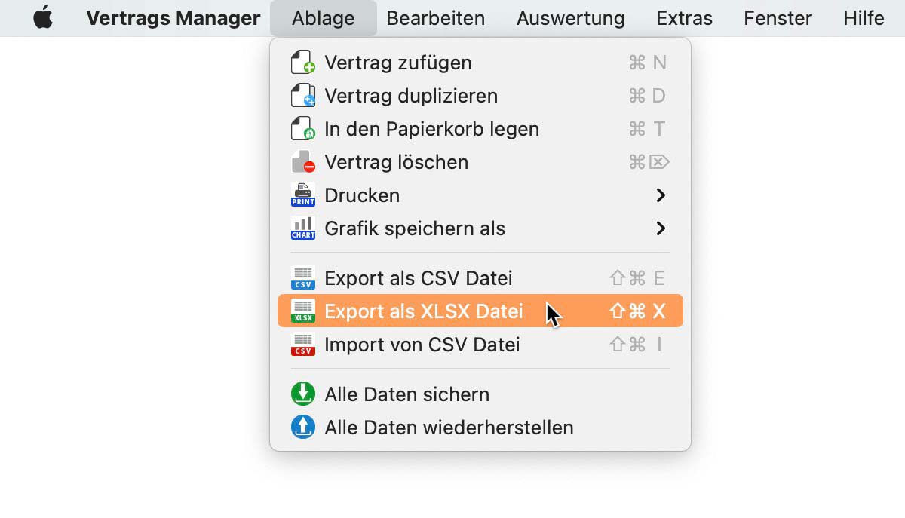Click the red CSV import icon
The image size is (905, 518).
tap(302, 345)
